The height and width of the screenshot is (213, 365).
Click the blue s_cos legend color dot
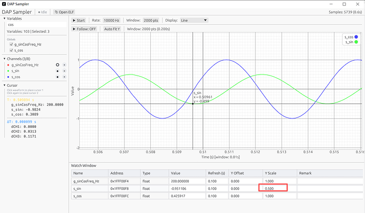(x=356, y=37)
